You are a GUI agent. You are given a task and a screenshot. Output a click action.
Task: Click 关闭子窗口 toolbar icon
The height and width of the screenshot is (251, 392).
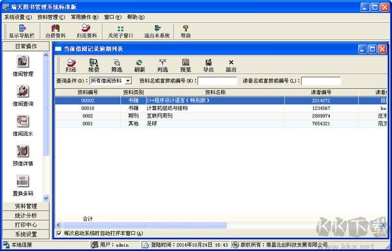click(x=120, y=31)
